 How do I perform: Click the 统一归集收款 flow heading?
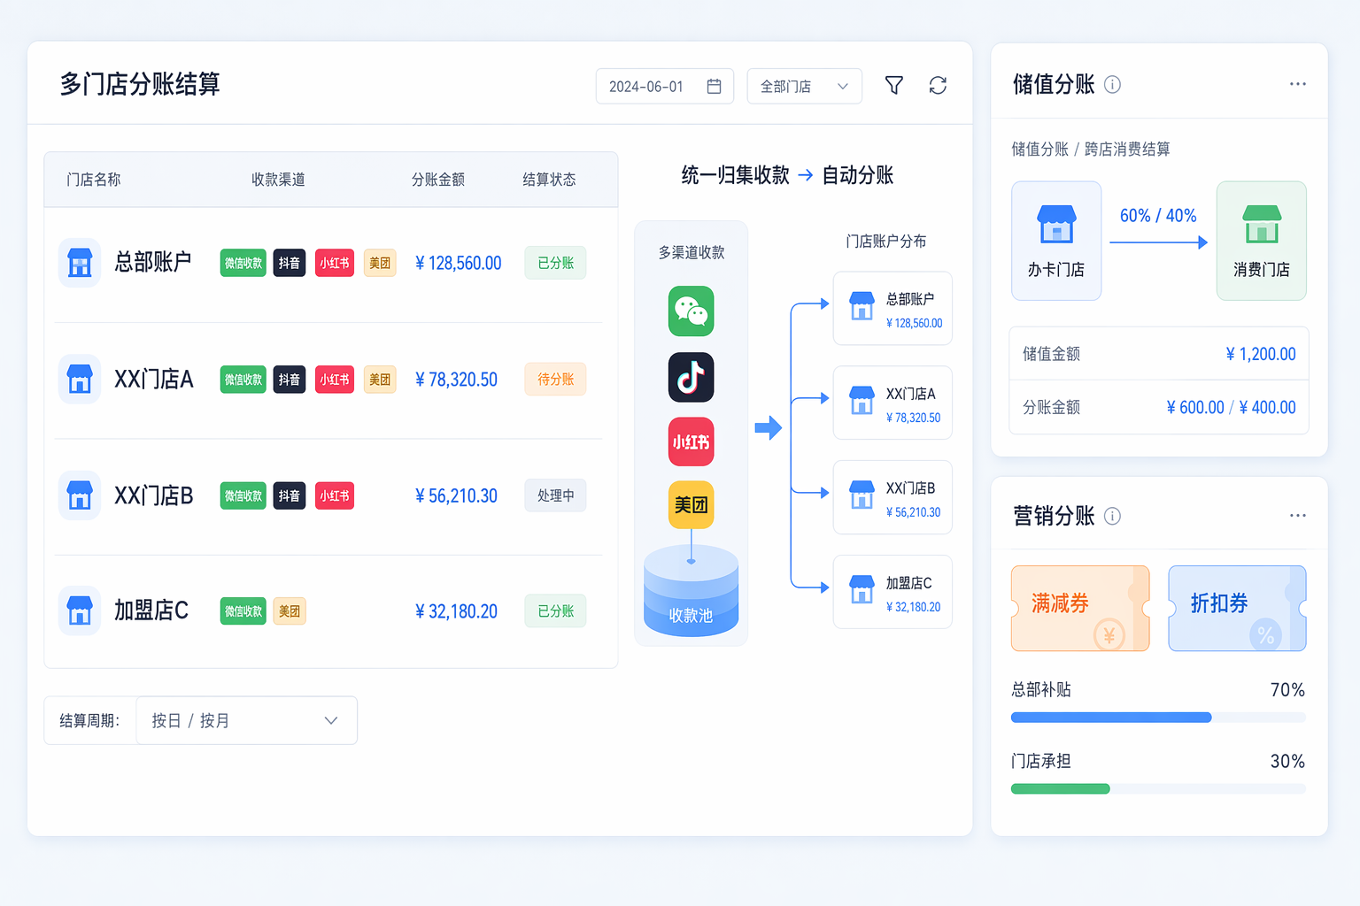pyautogui.click(x=735, y=175)
